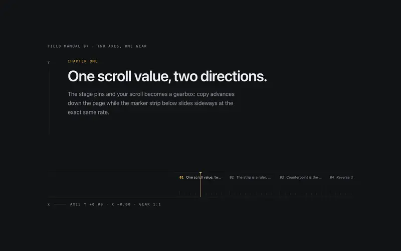This screenshot has width=401, height=251.
Task: Click the Y axis label
Action: coord(49,62)
